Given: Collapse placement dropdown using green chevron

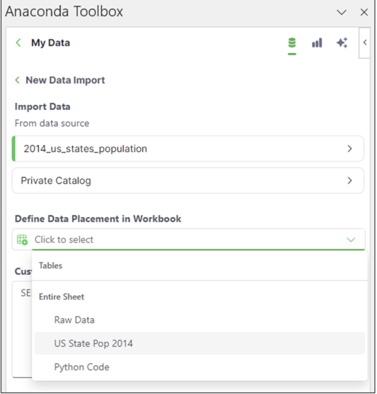Looking at the screenshot, I should point(351,240).
